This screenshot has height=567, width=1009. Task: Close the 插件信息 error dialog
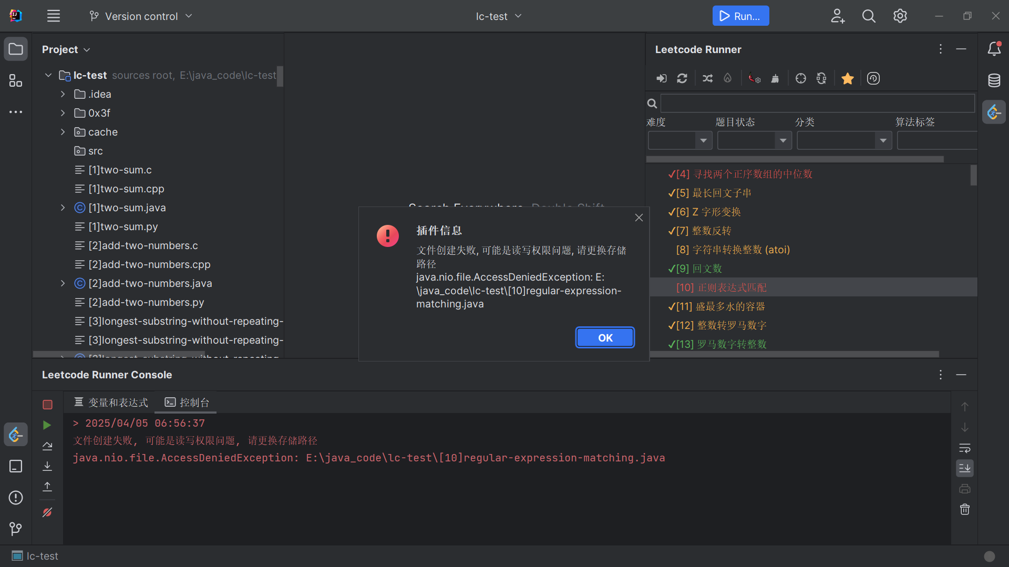pos(639,218)
